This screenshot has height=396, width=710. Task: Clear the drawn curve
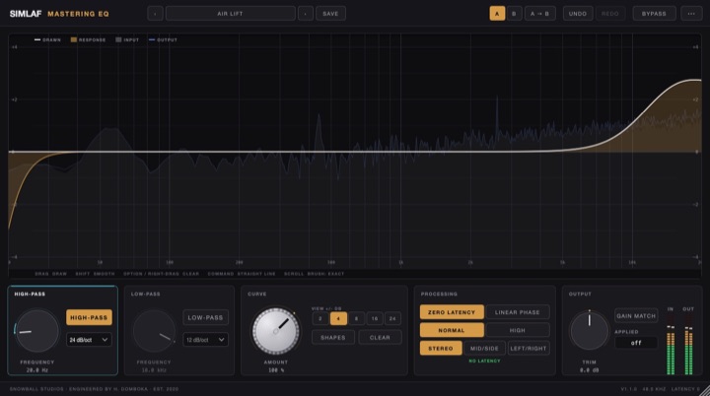[x=380, y=337]
